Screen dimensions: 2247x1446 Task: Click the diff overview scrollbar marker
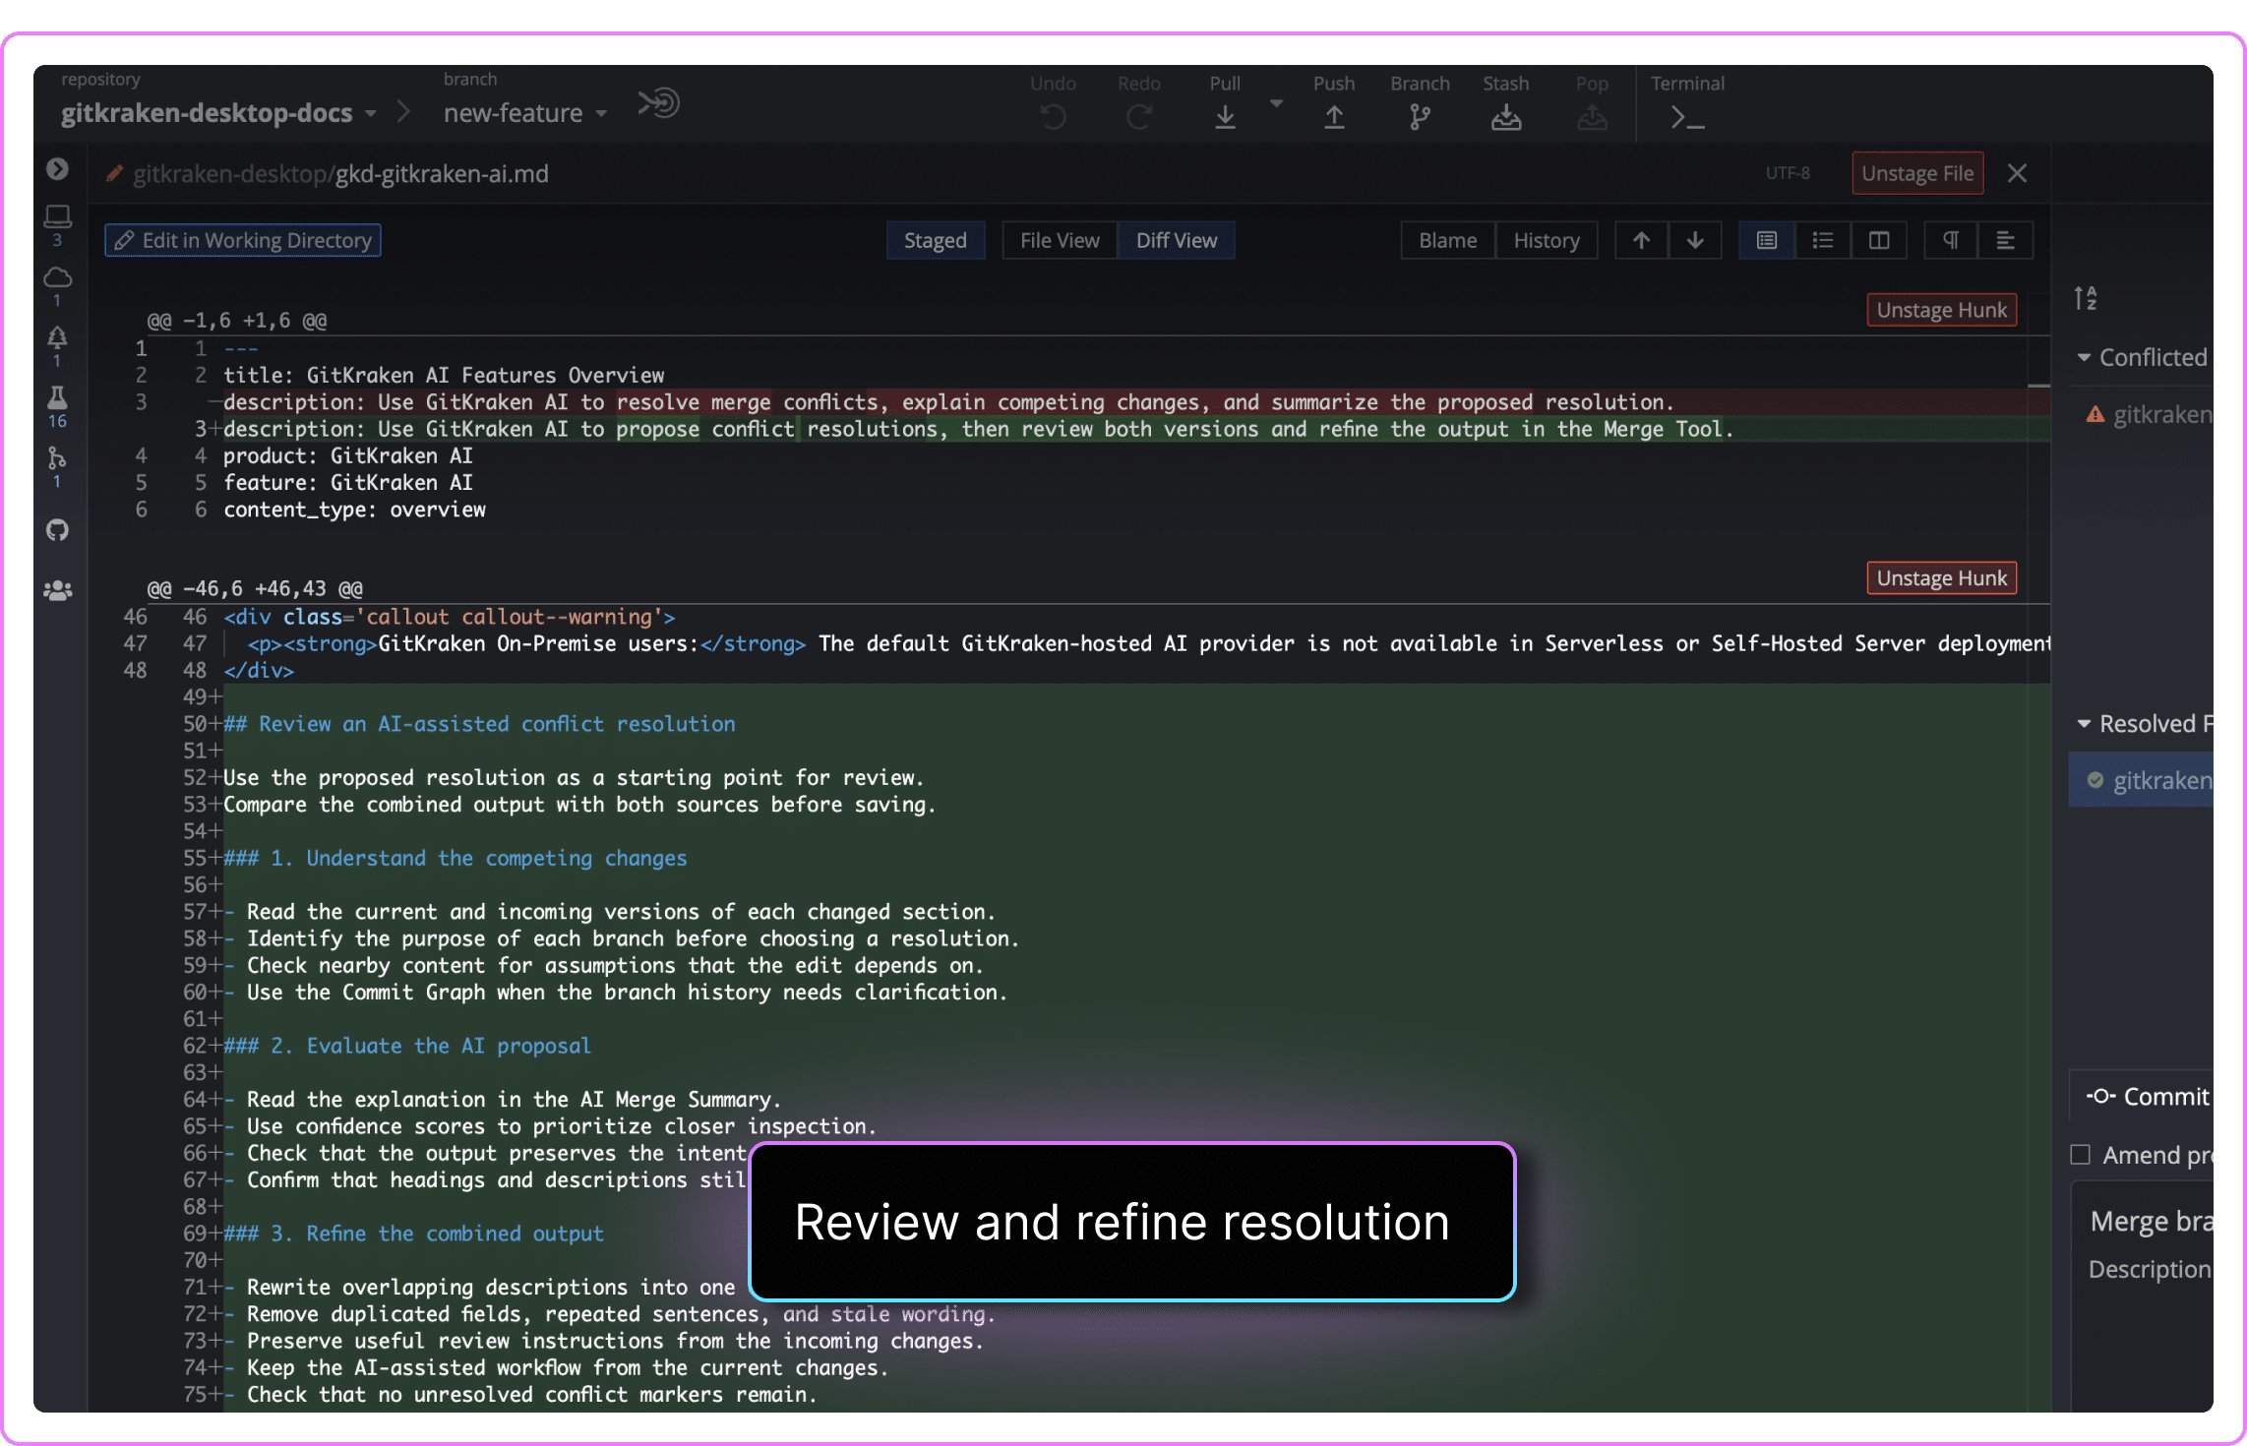click(2038, 386)
